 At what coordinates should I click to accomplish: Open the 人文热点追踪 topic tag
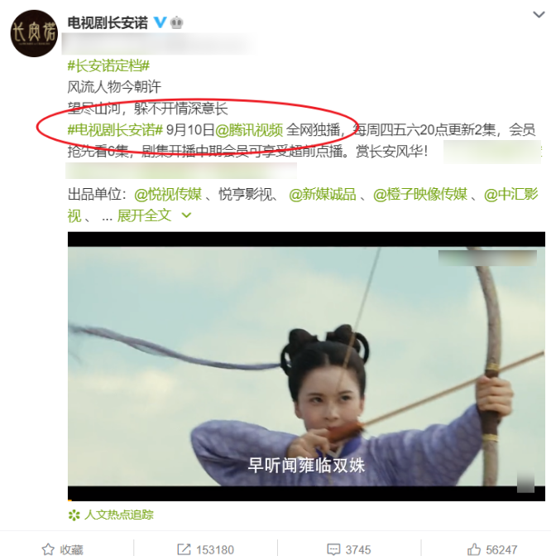coord(119,515)
